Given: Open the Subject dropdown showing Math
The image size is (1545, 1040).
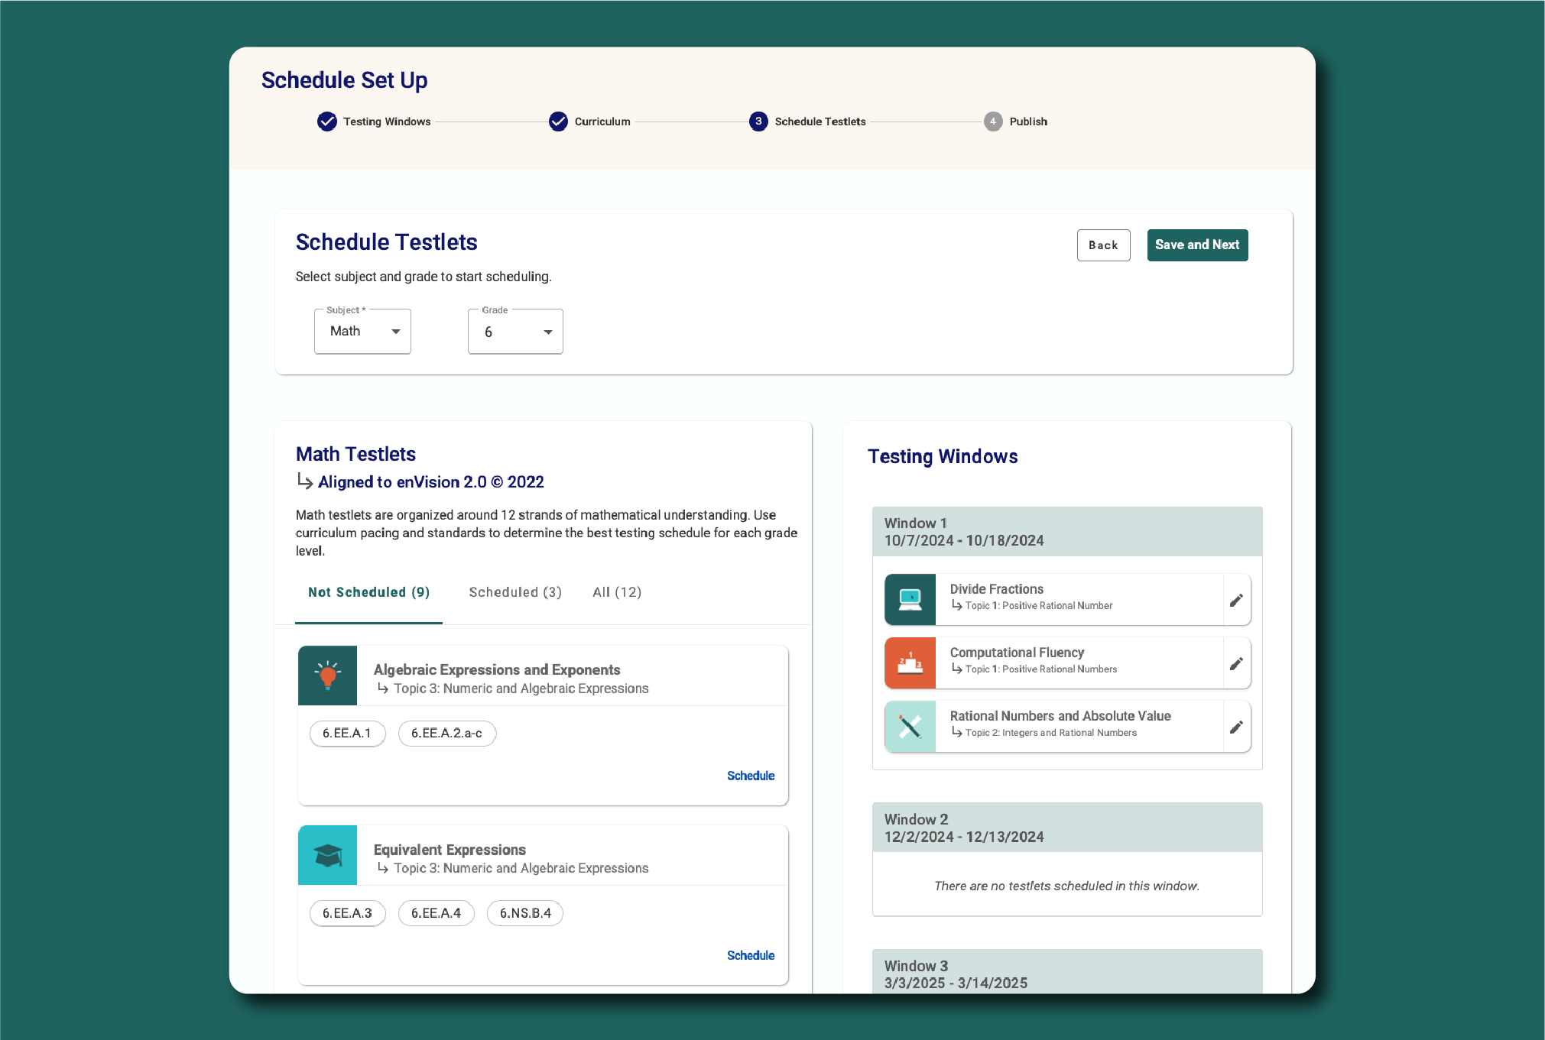Looking at the screenshot, I should (x=362, y=332).
